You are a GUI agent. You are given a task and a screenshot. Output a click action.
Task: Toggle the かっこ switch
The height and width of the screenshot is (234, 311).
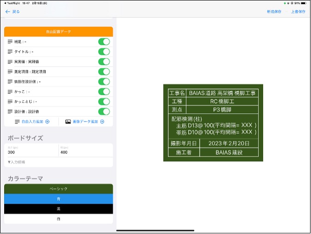pos(104,92)
